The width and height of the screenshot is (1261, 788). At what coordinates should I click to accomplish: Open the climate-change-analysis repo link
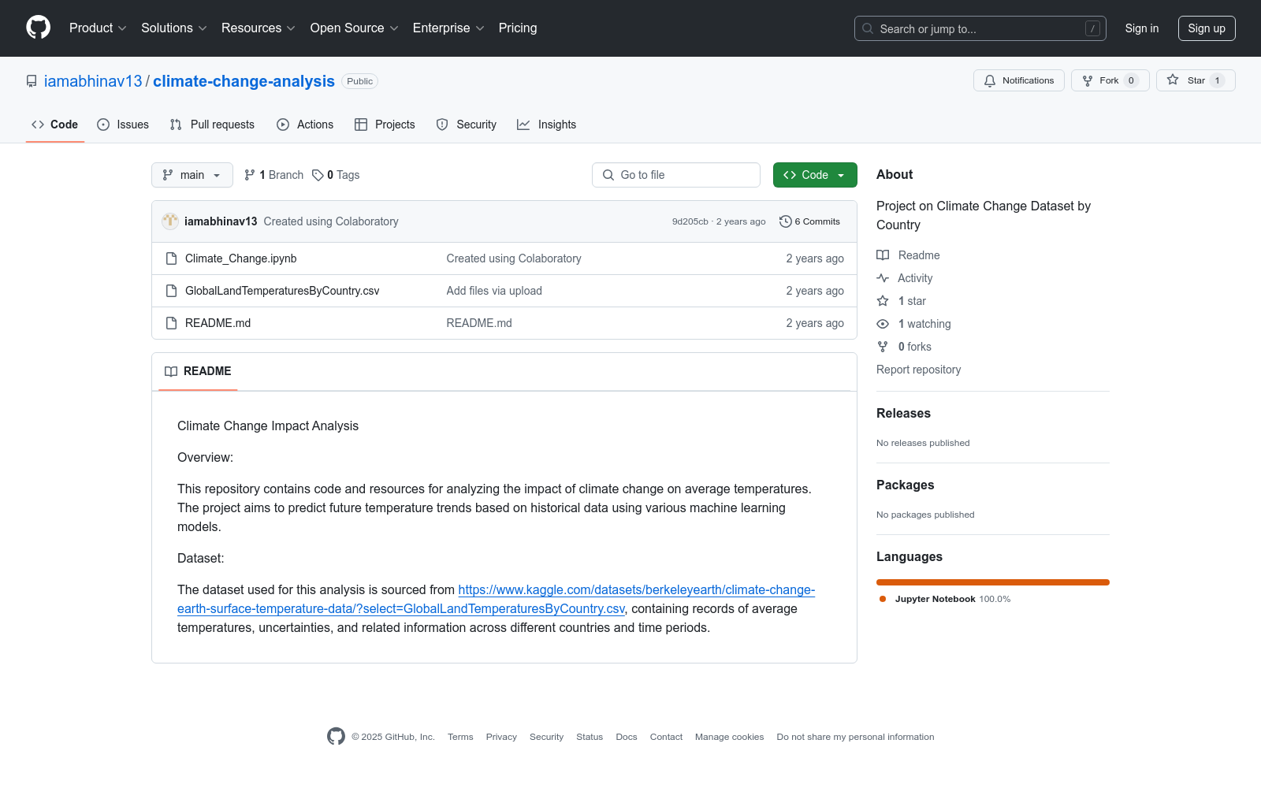coord(244,81)
